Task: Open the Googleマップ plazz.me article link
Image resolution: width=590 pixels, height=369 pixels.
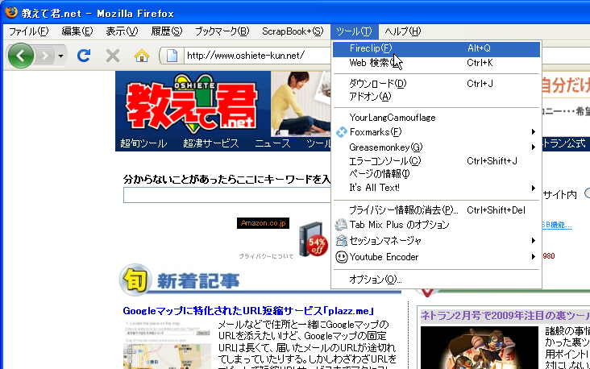Action: tap(248, 311)
